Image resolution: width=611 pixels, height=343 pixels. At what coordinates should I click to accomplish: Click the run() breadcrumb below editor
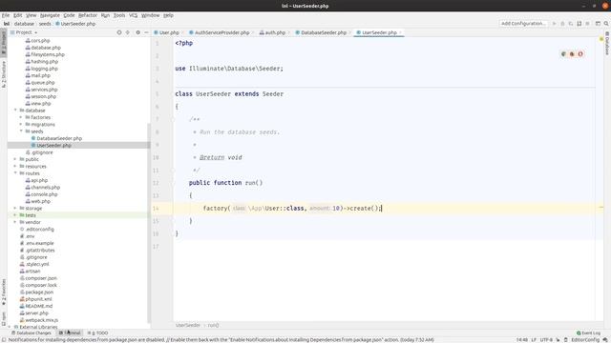pyautogui.click(x=213, y=325)
